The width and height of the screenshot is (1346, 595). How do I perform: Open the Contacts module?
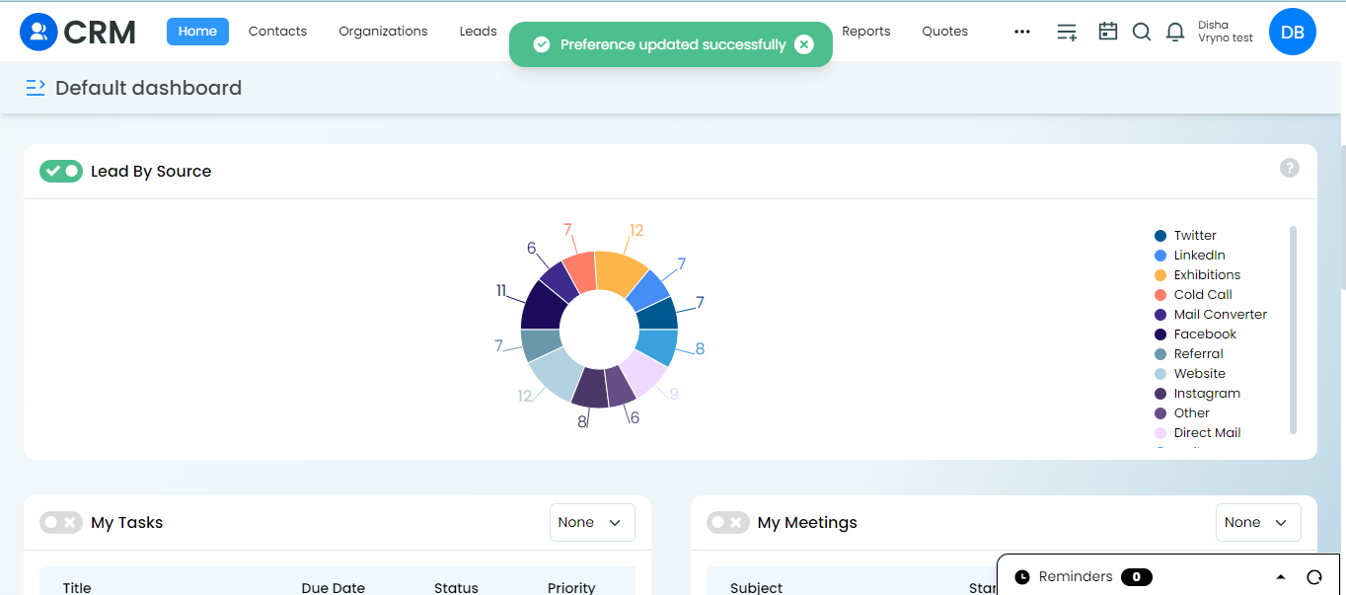(277, 32)
